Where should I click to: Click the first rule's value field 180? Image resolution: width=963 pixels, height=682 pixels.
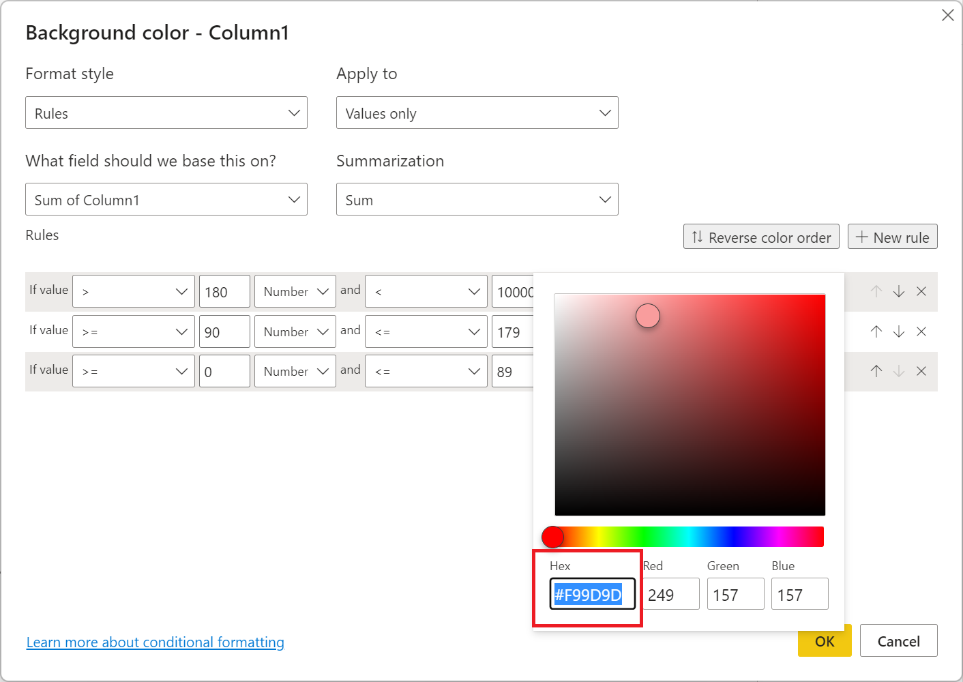point(224,291)
